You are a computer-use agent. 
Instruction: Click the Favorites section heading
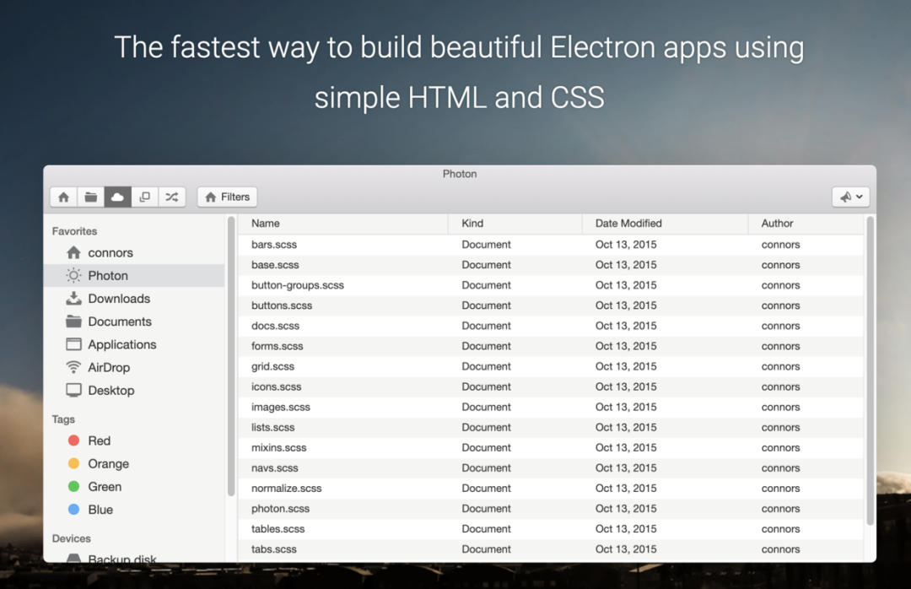pos(74,231)
